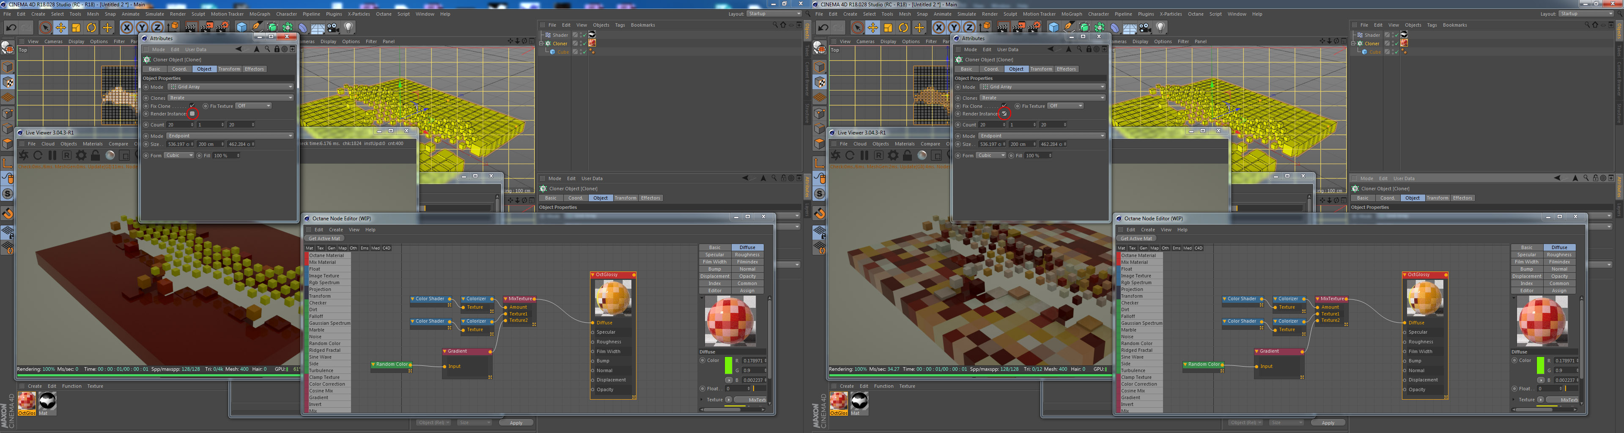Image resolution: width=1624 pixels, height=433 pixels.
Task: Click Size 200 cm field in right Attributes window
Action: [x=1021, y=144]
